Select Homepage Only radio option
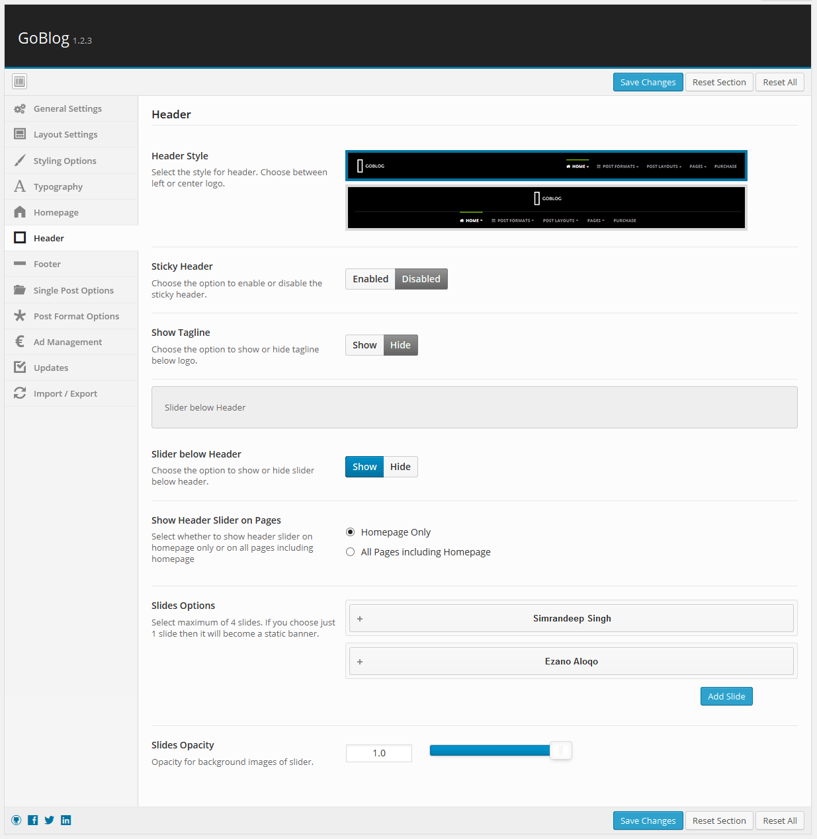Screen dimensions: 817x839 point(351,532)
